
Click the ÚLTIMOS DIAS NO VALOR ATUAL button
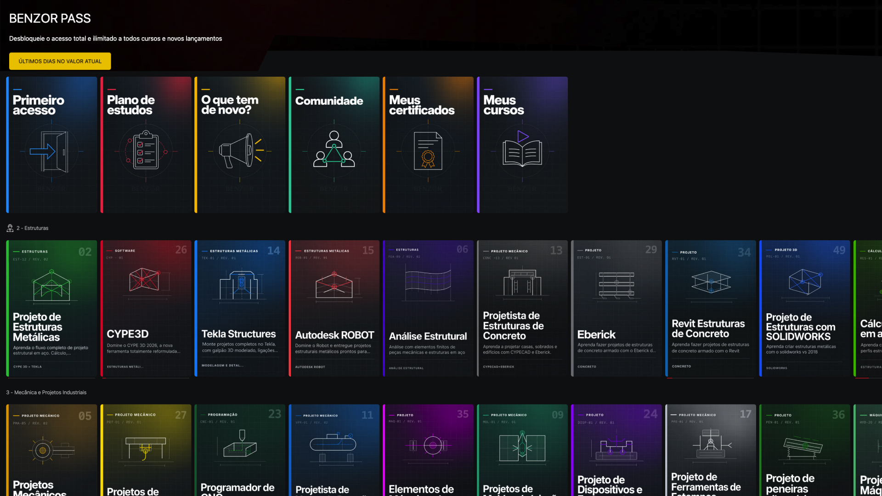[60, 61]
